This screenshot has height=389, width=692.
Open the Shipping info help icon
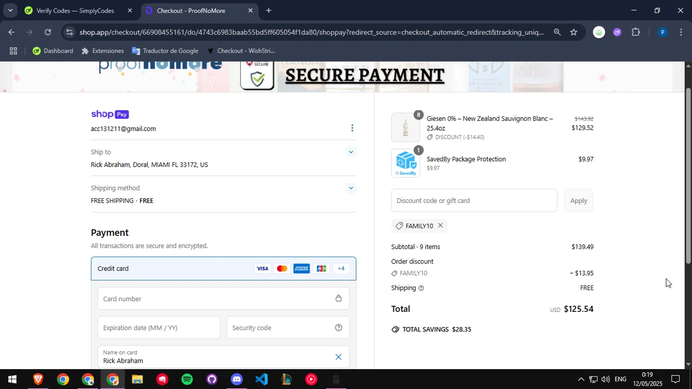pyautogui.click(x=421, y=288)
